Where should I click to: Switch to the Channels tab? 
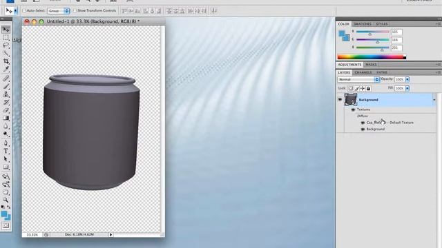coord(363,72)
